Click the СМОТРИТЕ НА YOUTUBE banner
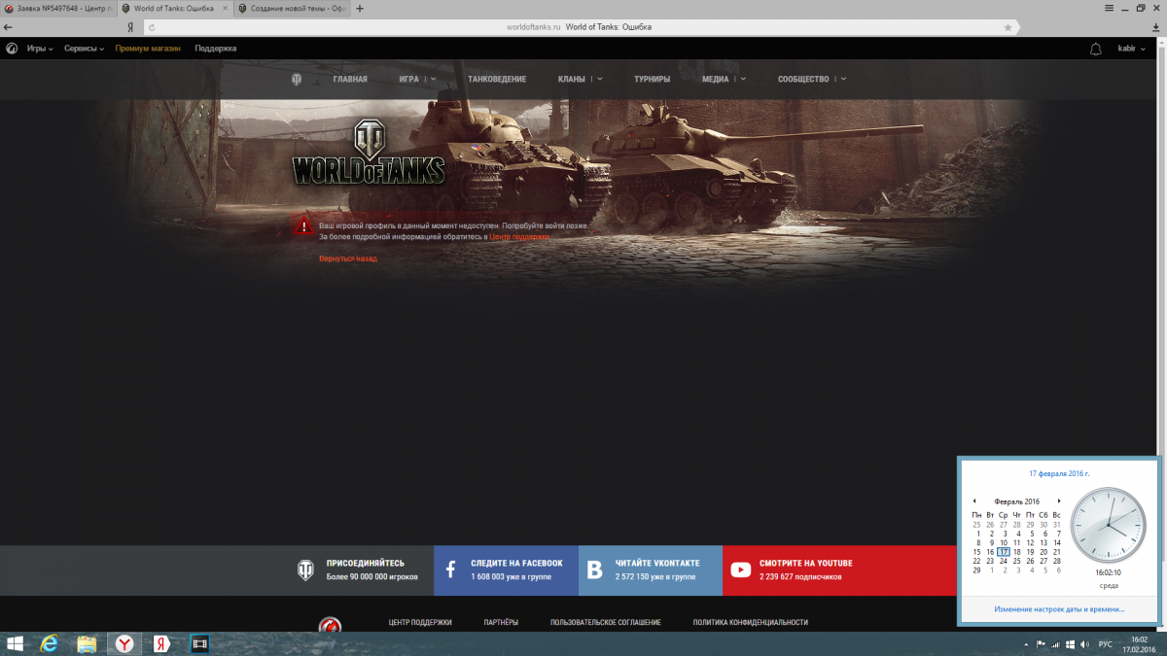 (x=839, y=570)
